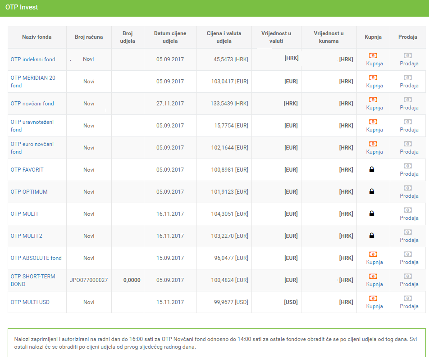Click the lock icon in the OTP MULTI 2 row

[x=371, y=236]
